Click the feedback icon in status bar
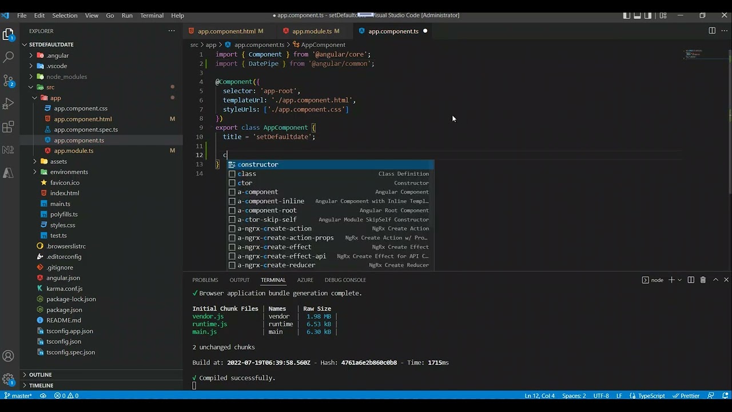The image size is (732, 412). tap(711, 395)
